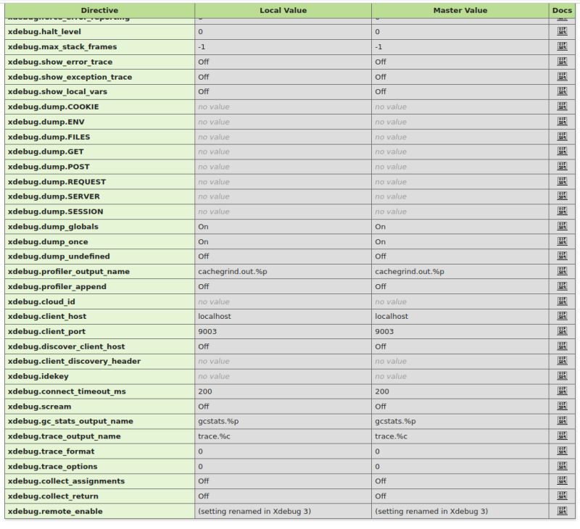The width and height of the screenshot is (580, 529).
Task: Open docs icon for xdebug.collect_return
Action: (x=562, y=496)
